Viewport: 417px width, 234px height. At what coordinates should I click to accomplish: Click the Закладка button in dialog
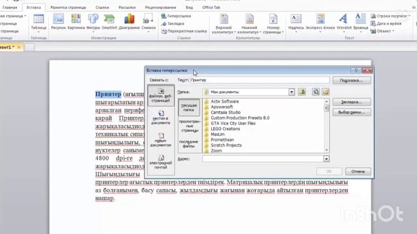coord(352,102)
